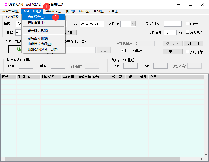Click the vertical scrollbar down arrow
The width and height of the screenshot is (209, 162).
(x=206, y=155)
